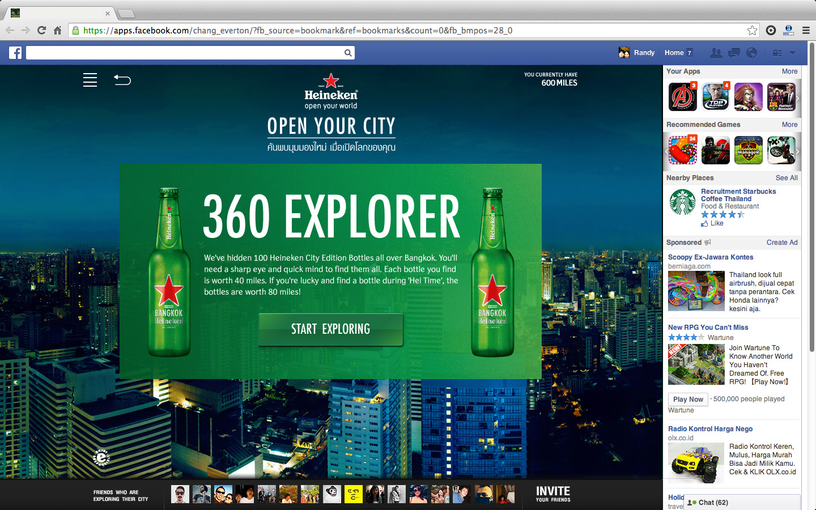Open Randy's profile
Screen dimensions: 816x510
point(637,53)
